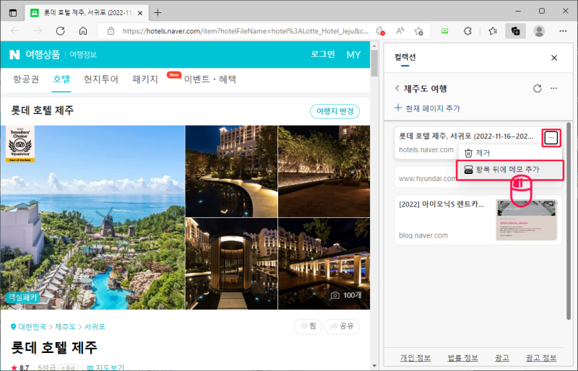The width and height of the screenshot is (578, 371).
Task: Open 여행정보 link in header
Action: 83,55
